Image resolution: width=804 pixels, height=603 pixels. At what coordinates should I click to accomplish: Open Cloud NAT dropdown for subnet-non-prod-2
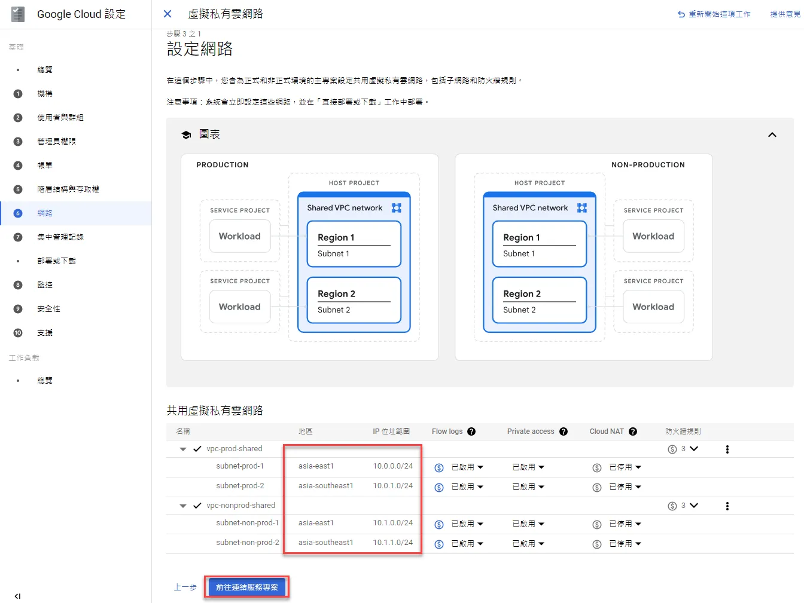625,544
